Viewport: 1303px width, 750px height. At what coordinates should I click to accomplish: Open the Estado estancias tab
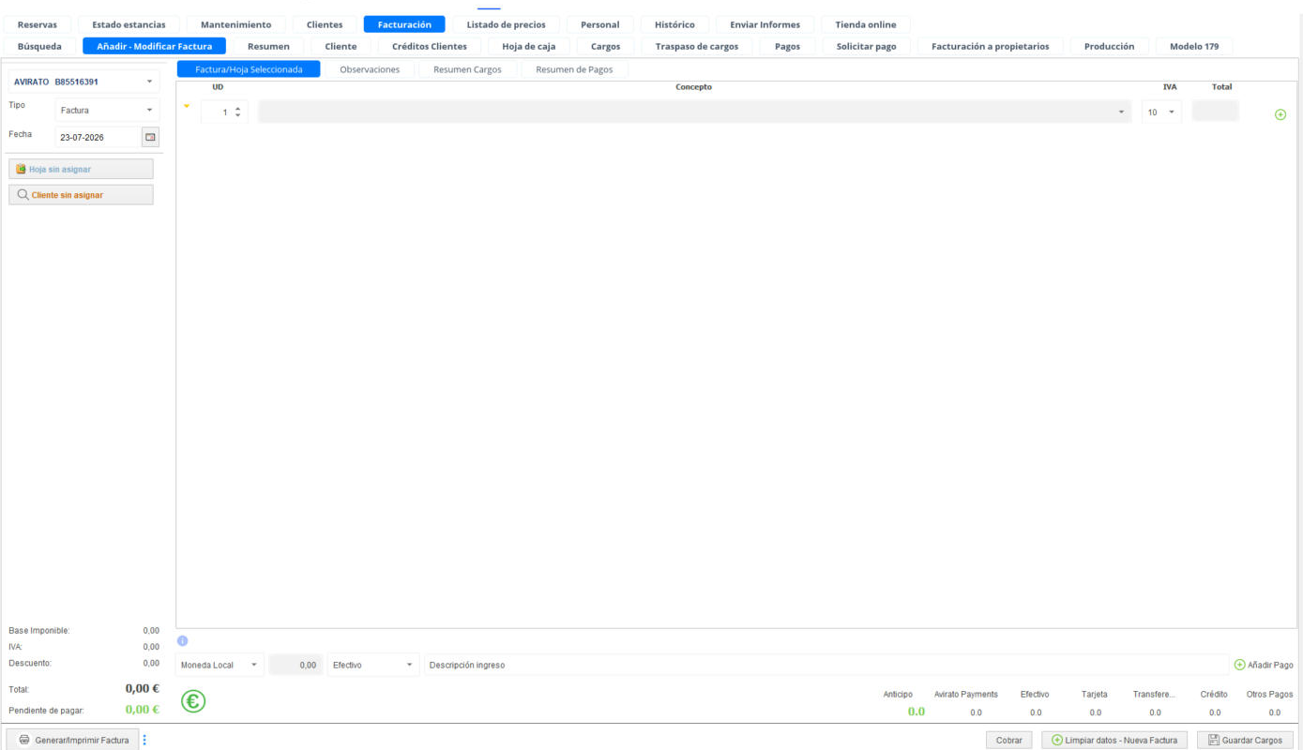point(129,24)
